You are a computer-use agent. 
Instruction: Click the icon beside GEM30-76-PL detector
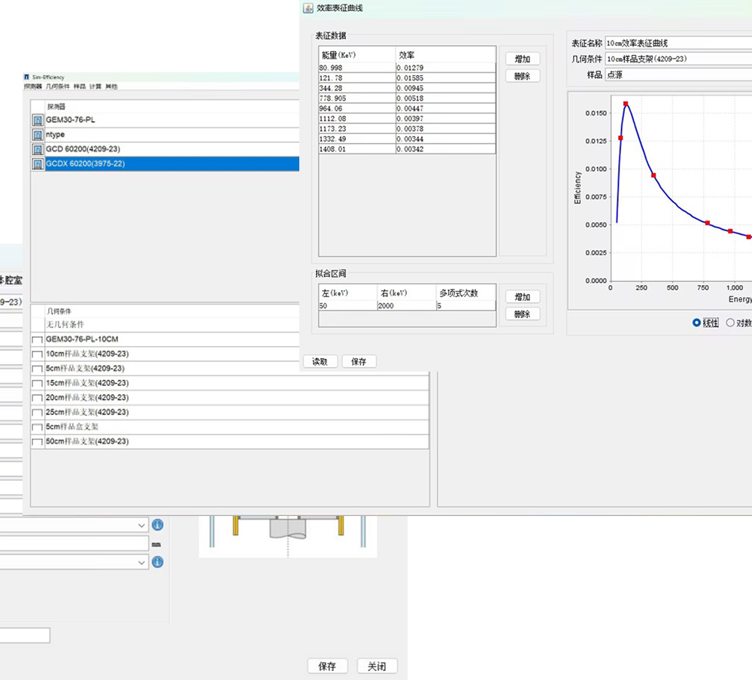click(38, 120)
